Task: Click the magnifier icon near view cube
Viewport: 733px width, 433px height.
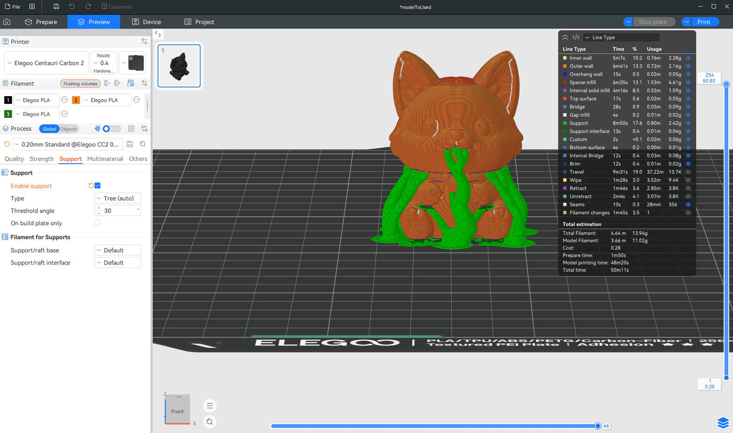Action: 210,422
